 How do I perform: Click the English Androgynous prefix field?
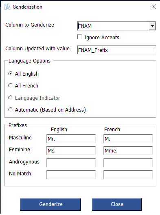[x=71, y=163]
